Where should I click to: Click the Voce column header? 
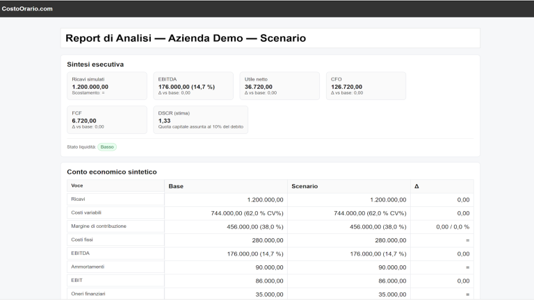click(x=77, y=185)
